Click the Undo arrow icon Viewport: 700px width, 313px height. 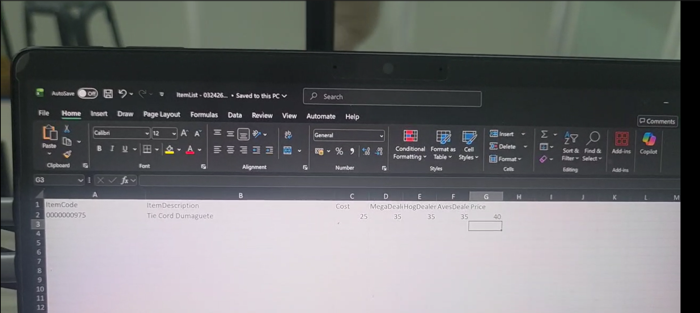tap(122, 94)
